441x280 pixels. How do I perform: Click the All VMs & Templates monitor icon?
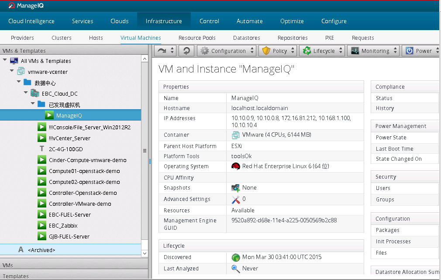point(14,61)
